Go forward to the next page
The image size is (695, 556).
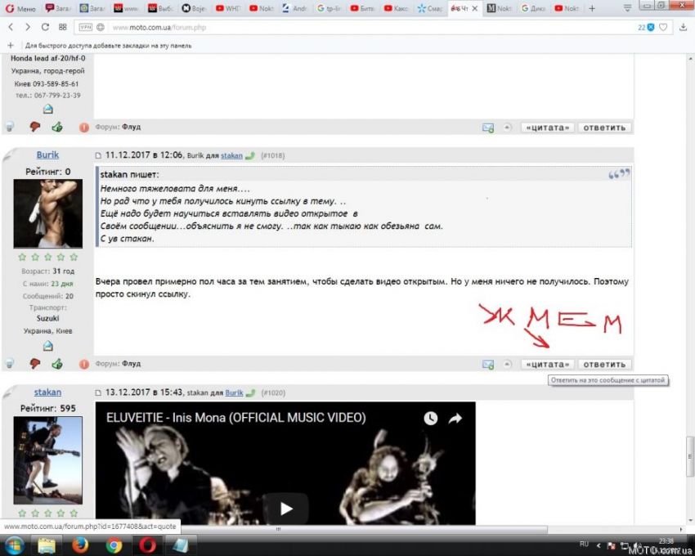click(28, 27)
